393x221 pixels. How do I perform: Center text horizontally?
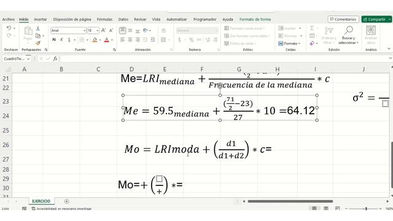click(130, 39)
